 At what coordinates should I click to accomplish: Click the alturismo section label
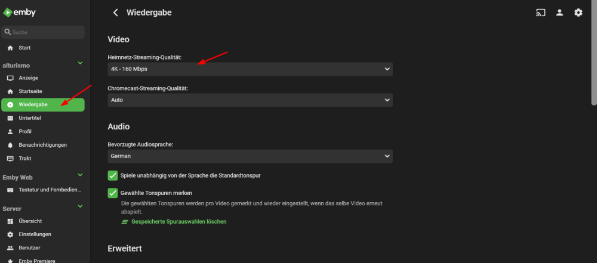pos(16,66)
